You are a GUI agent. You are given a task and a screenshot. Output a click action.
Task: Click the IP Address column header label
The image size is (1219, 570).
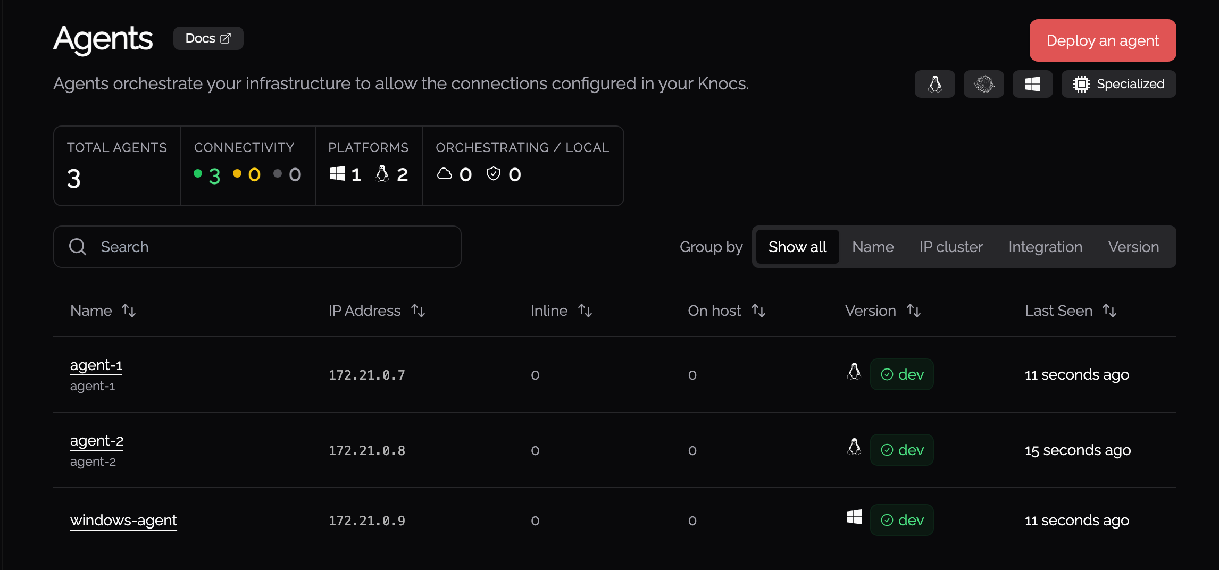tap(364, 311)
